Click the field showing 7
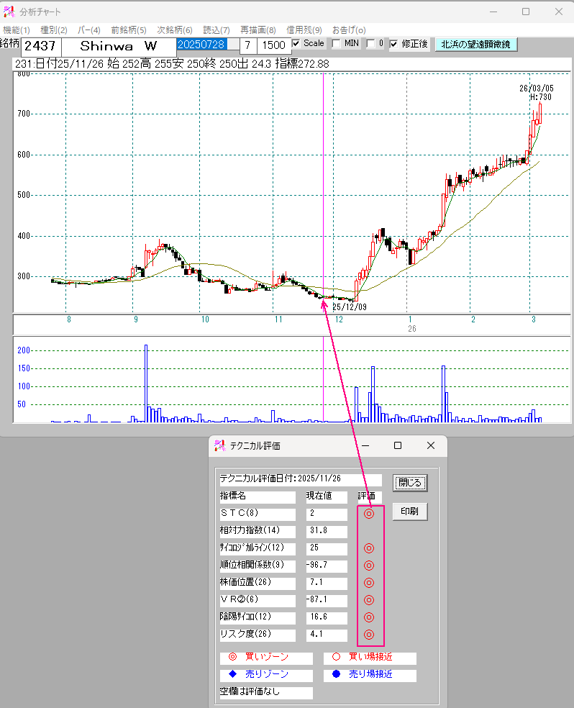 pyautogui.click(x=247, y=45)
